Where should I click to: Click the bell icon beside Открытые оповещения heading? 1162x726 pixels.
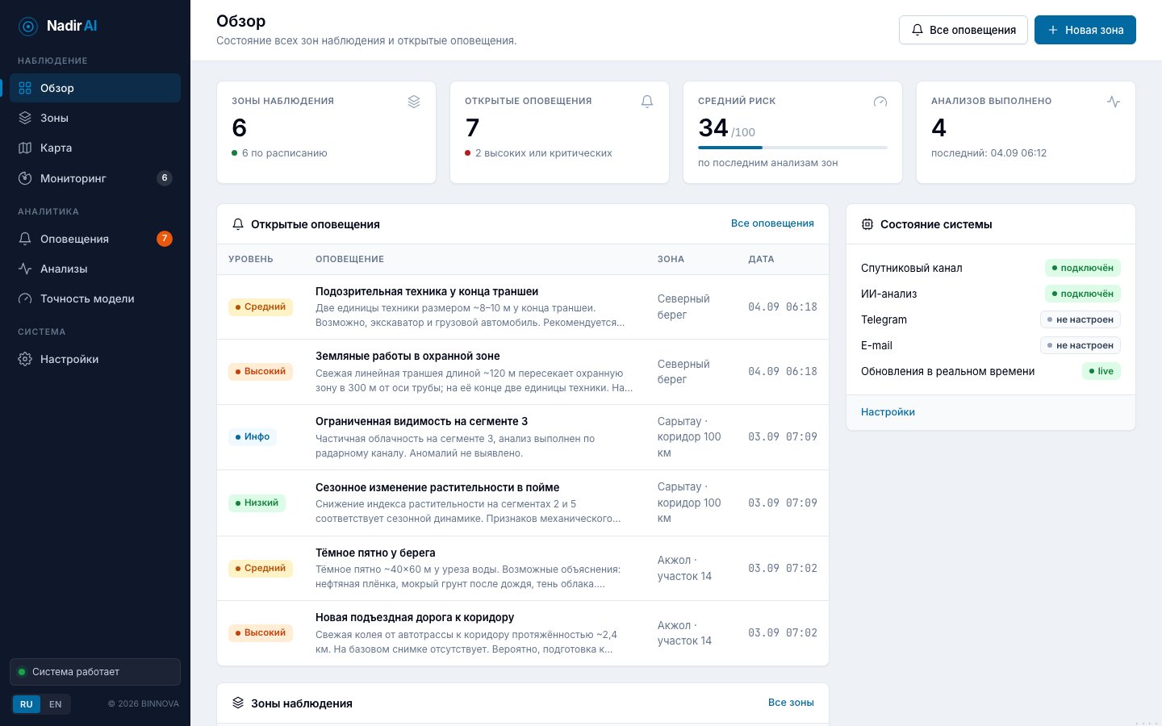(238, 224)
